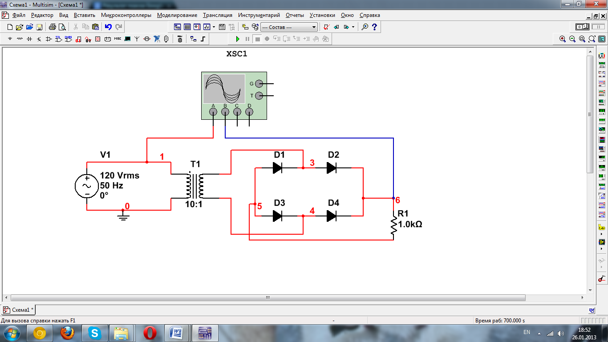
Task: Open Word from the taskbar
Action: [x=177, y=333]
